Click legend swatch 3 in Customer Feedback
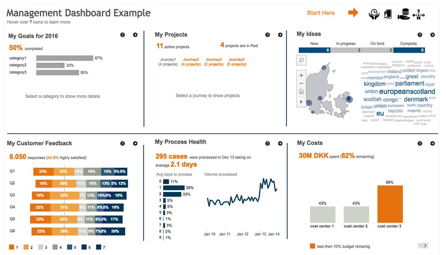The height and width of the screenshot is (255, 446). 41,247
